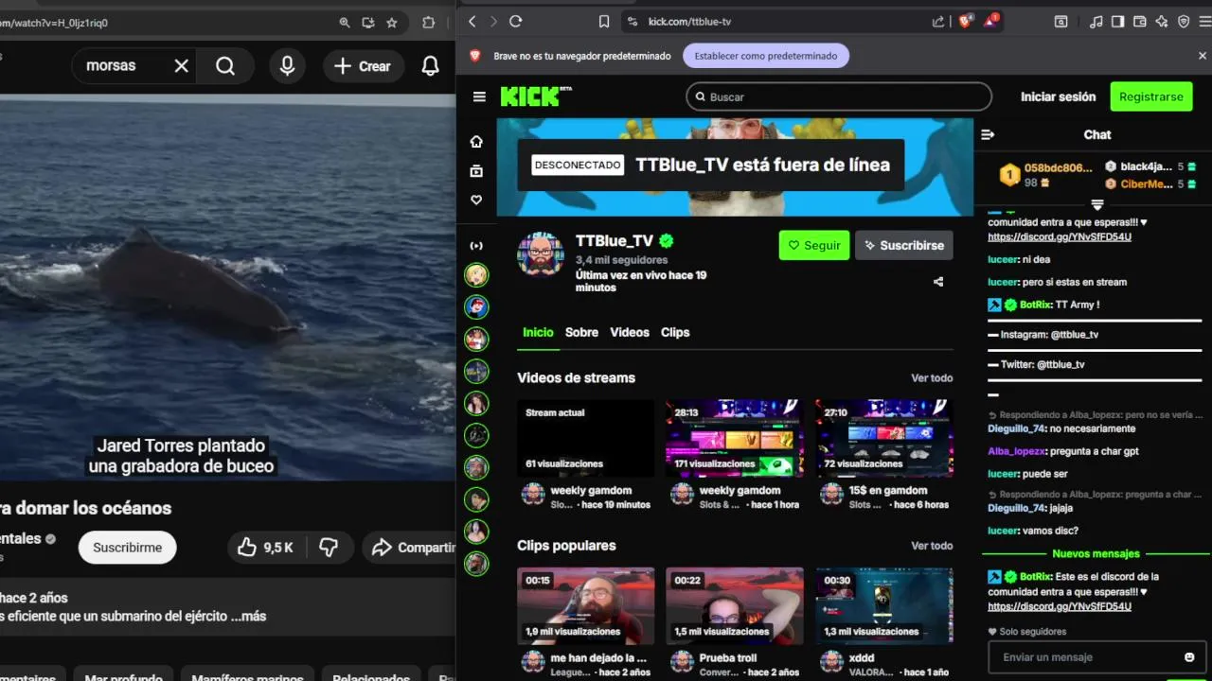Follow TTBlue_TV with 'Seguir' button

[814, 245]
